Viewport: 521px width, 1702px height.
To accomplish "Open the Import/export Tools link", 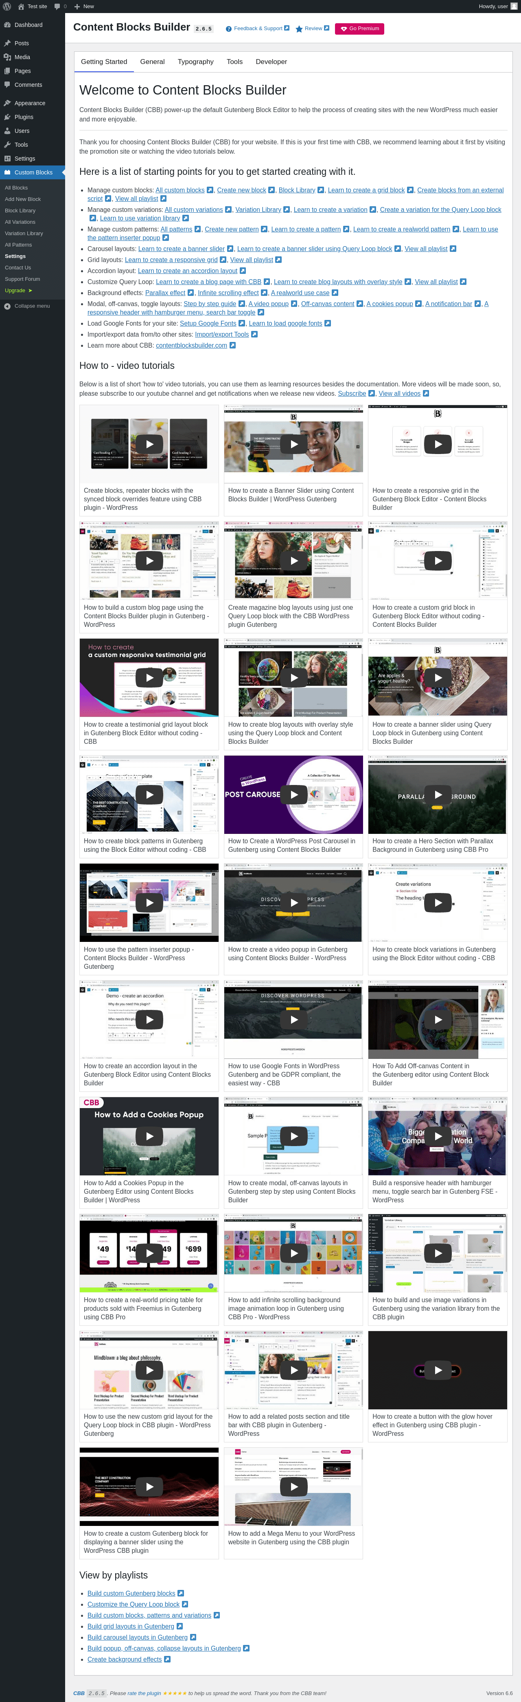I will coord(221,334).
